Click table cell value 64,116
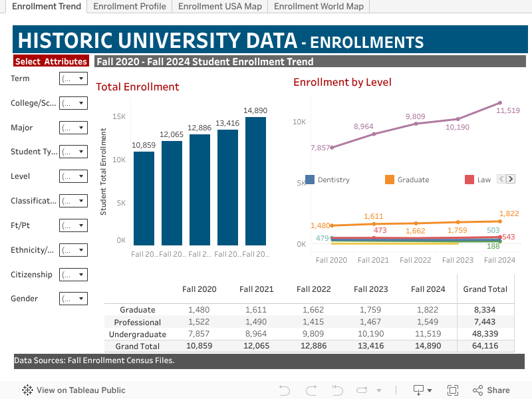 click(485, 346)
